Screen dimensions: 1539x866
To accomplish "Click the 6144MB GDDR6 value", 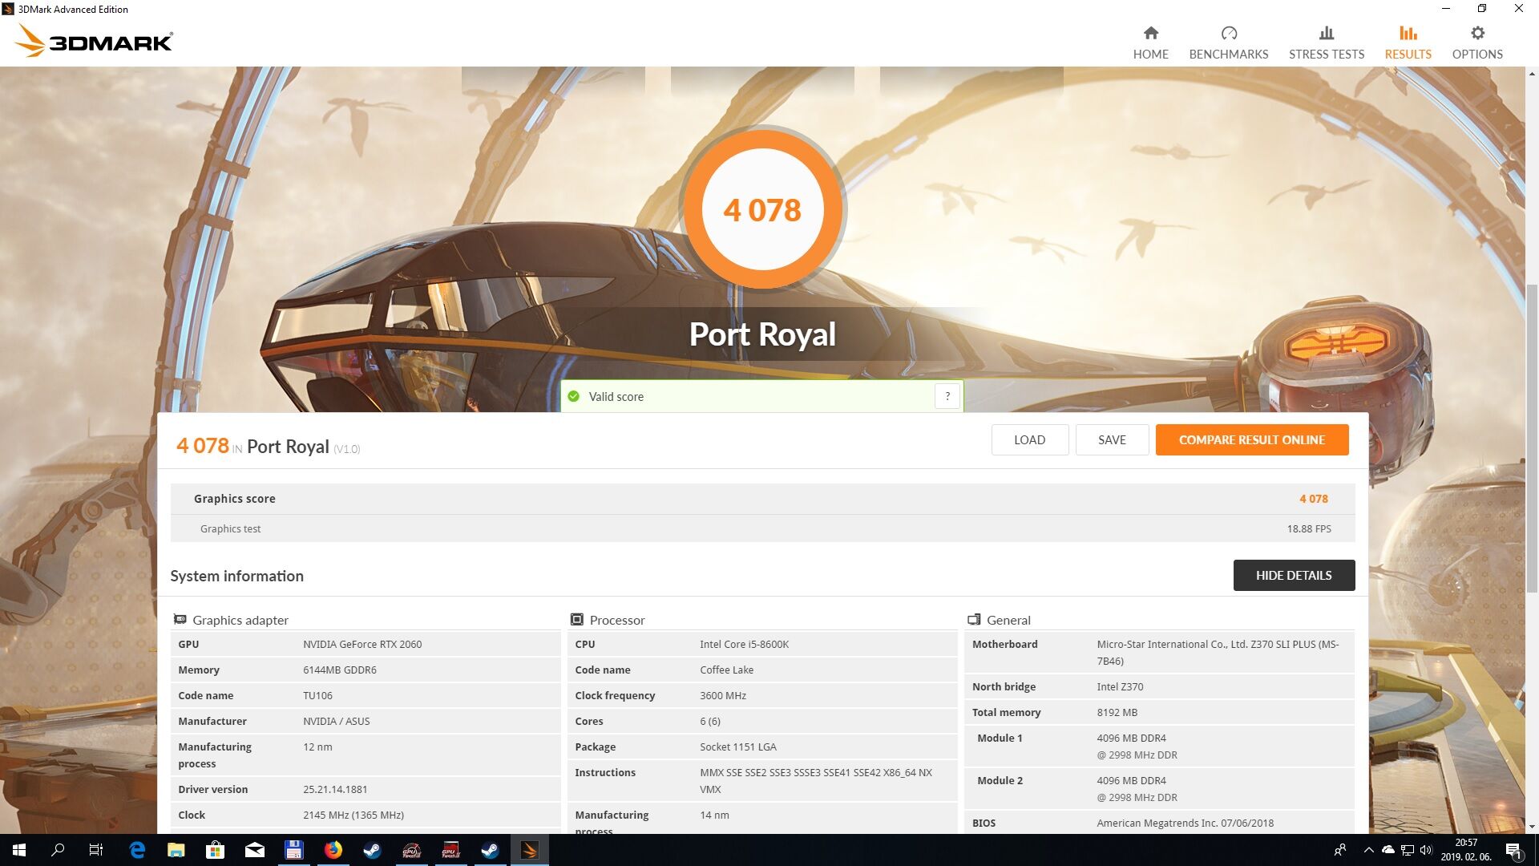I will pos(340,670).
